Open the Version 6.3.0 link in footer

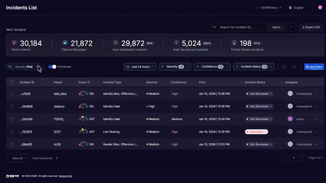pos(65,176)
